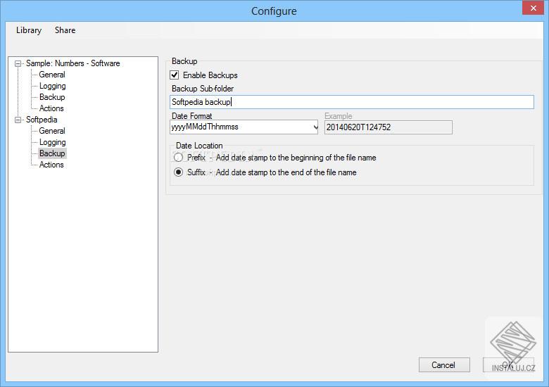Collapse the Softpedia tree node
This screenshot has height=387, width=549.
point(18,120)
